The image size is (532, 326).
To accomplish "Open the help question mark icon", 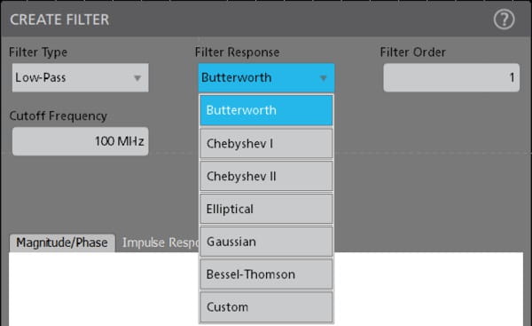I will tap(504, 20).
